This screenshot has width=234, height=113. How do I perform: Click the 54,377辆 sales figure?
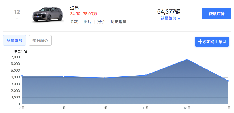169,12
